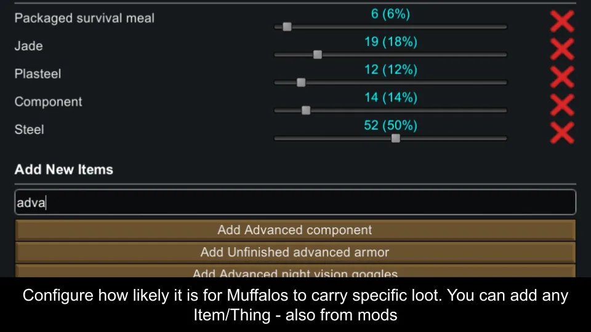
Task: Add Advanced component to loot
Action: click(295, 230)
